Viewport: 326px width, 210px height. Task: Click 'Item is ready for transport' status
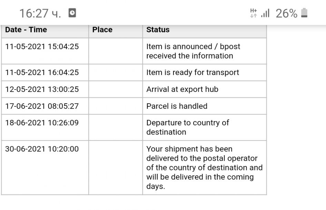pyautogui.click(x=192, y=73)
